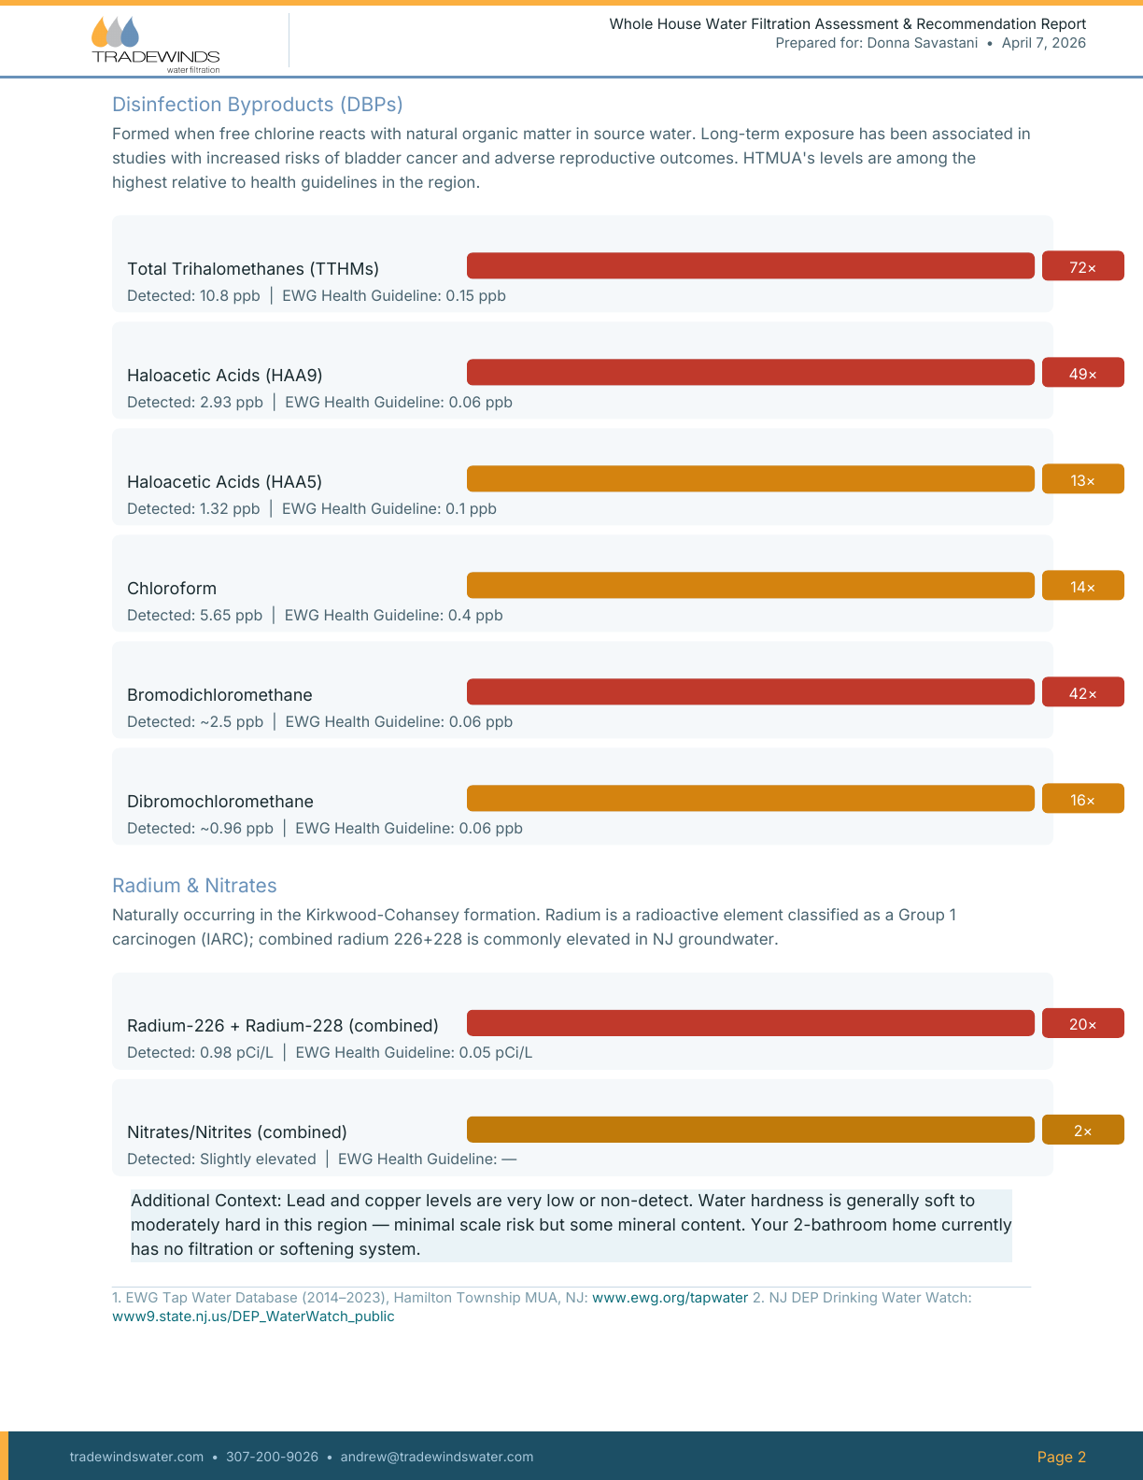
Task: Click the Additional Context note box
Action: point(571,1225)
